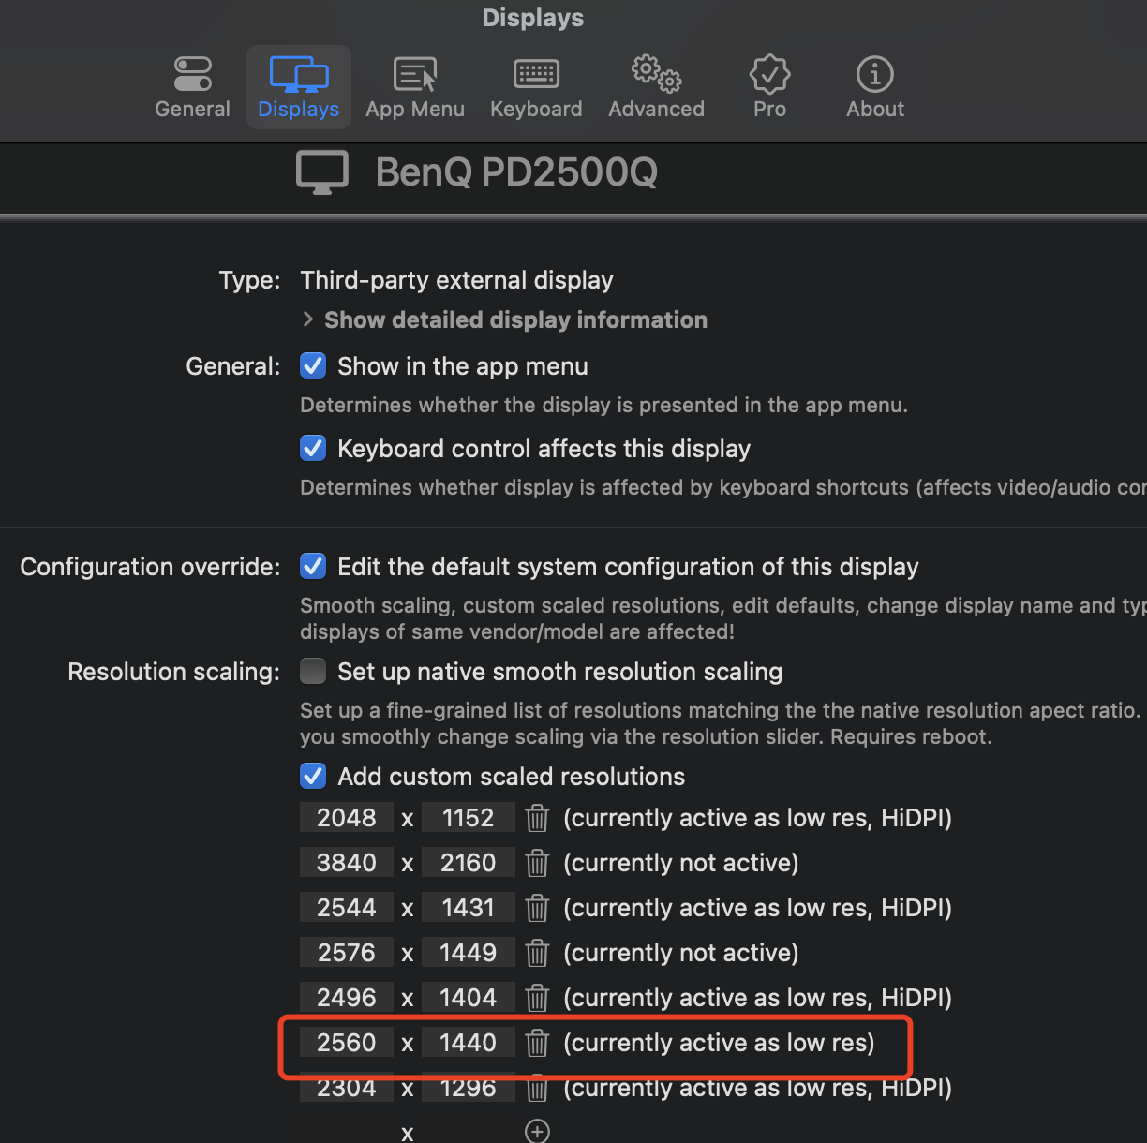Delete the 2304 x 1296 resolution entry
The image size is (1147, 1143).
(537, 1088)
